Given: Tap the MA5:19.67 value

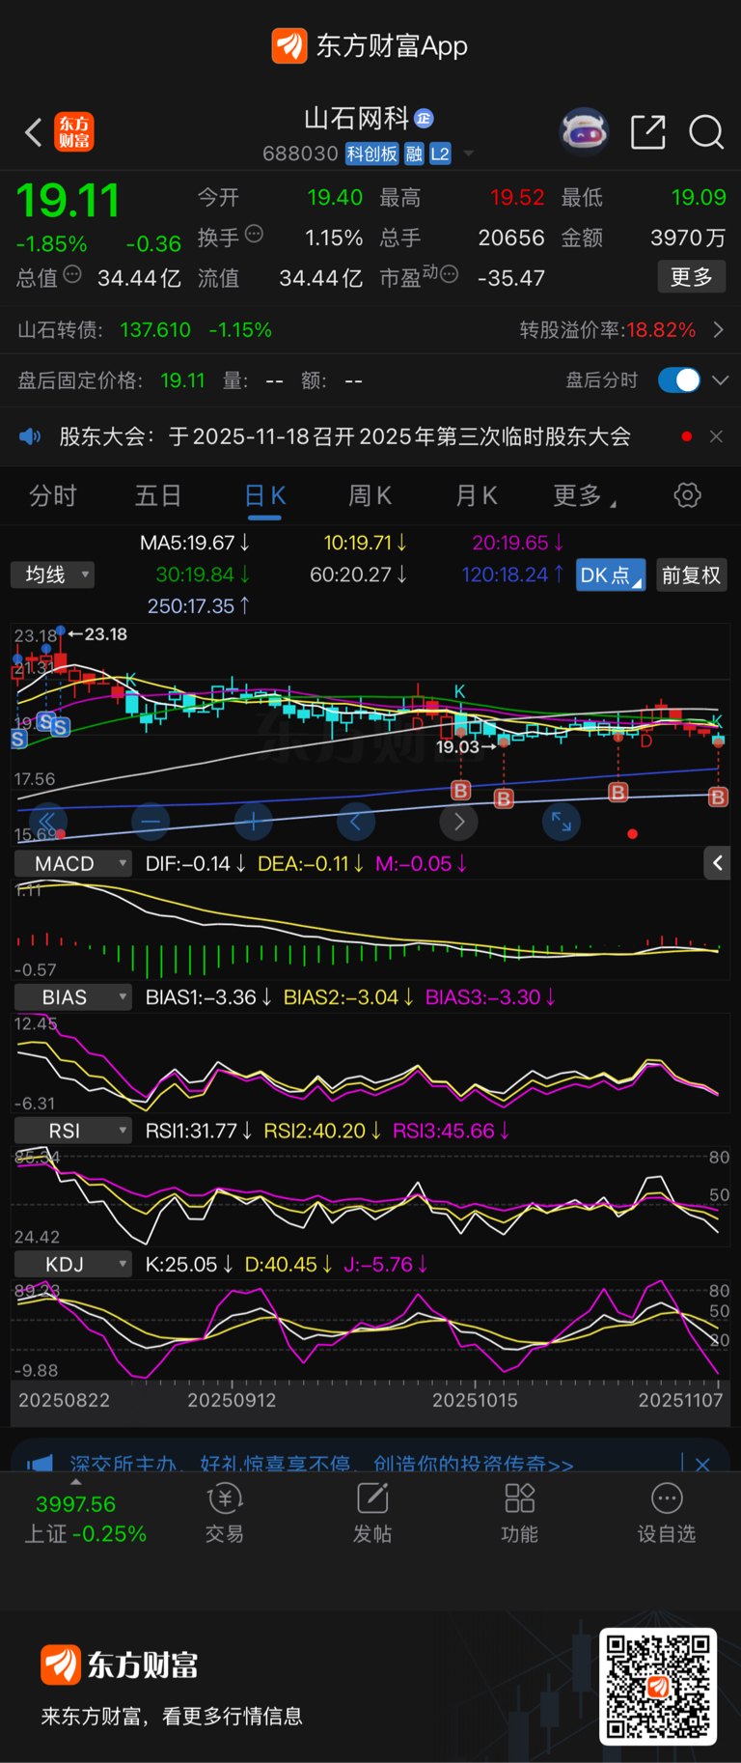Looking at the screenshot, I should coord(194,543).
